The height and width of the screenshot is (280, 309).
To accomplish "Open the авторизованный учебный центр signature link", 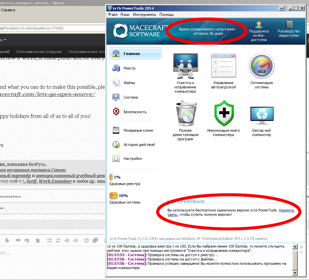I will pyautogui.click(x=71, y=175).
